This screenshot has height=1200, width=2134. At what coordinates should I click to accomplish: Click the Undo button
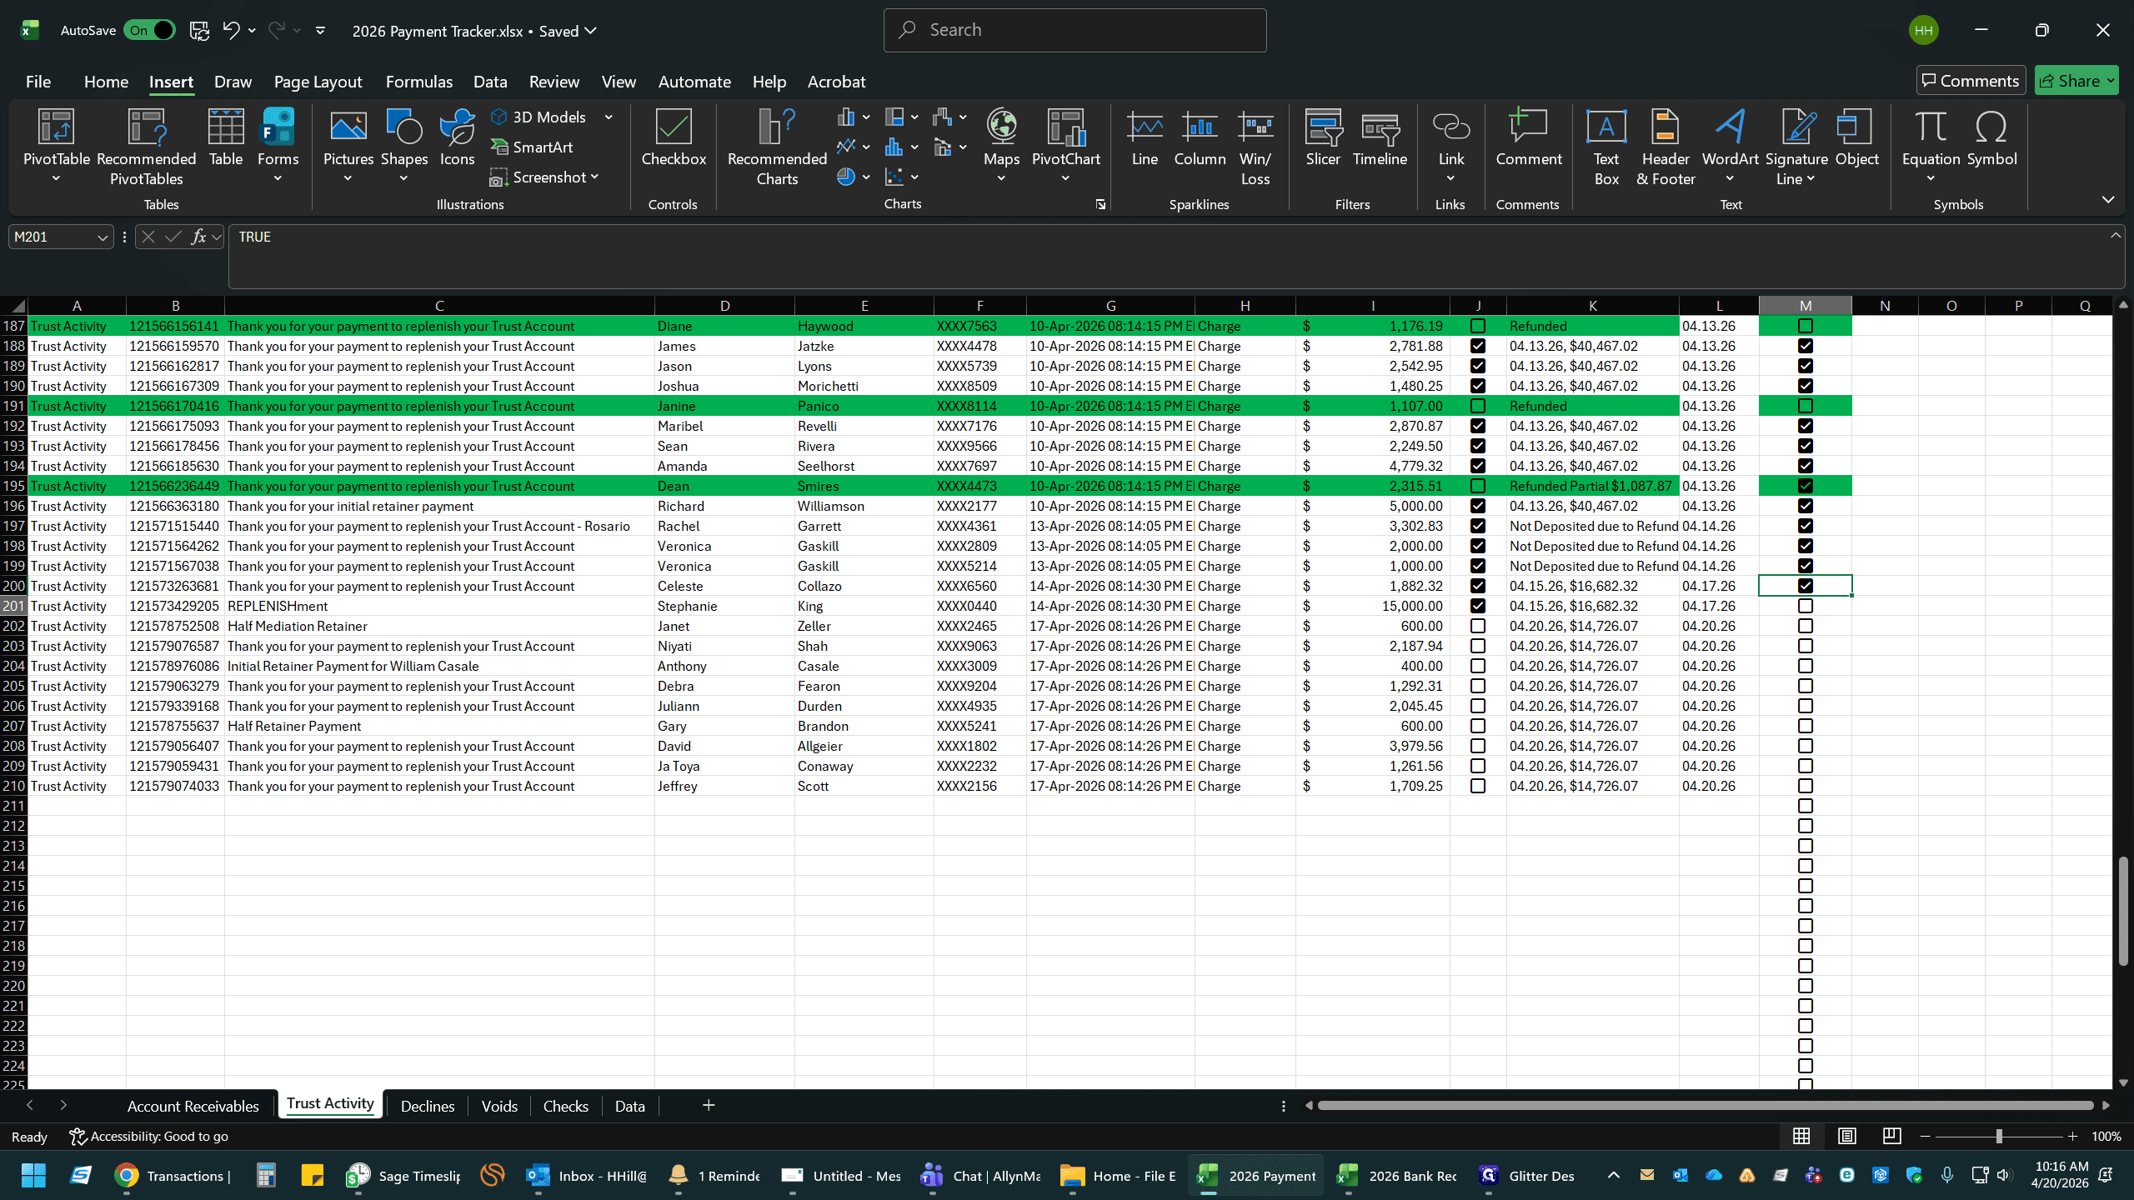231,31
